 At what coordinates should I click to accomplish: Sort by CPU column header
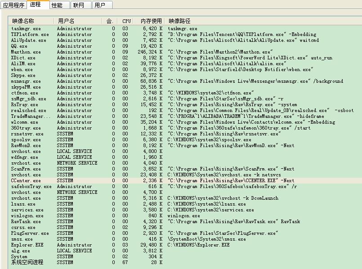pos(126,21)
